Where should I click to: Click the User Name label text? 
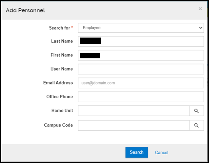(x=61, y=69)
